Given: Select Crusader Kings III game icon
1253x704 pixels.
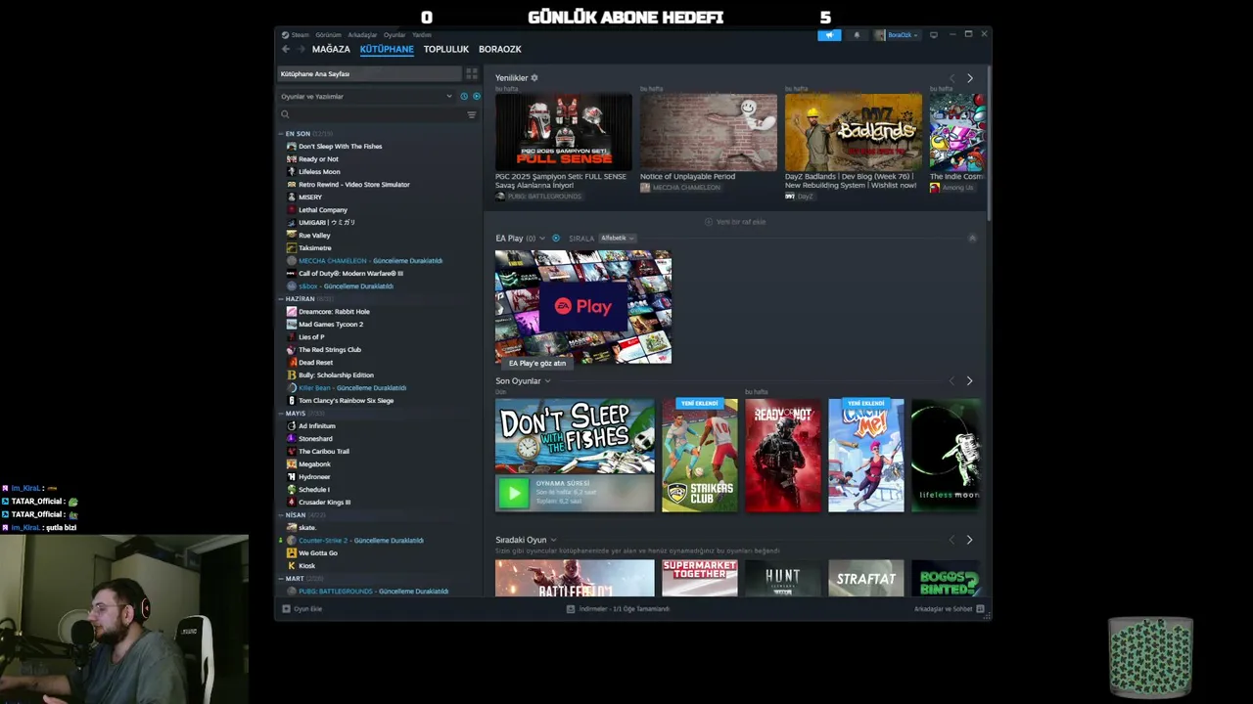Looking at the screenshot, I should (x=292, y=503).
